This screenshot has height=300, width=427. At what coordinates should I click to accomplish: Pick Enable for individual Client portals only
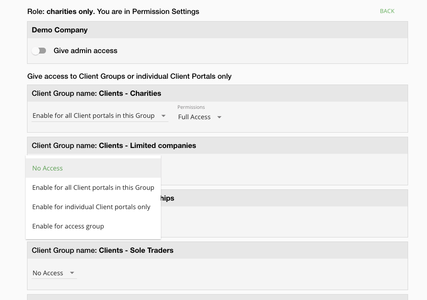tap(91, 207)
